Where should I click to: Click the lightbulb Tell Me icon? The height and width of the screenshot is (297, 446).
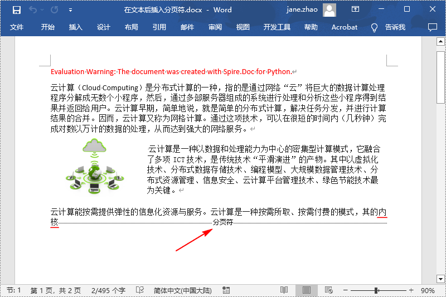coord(374,27)
